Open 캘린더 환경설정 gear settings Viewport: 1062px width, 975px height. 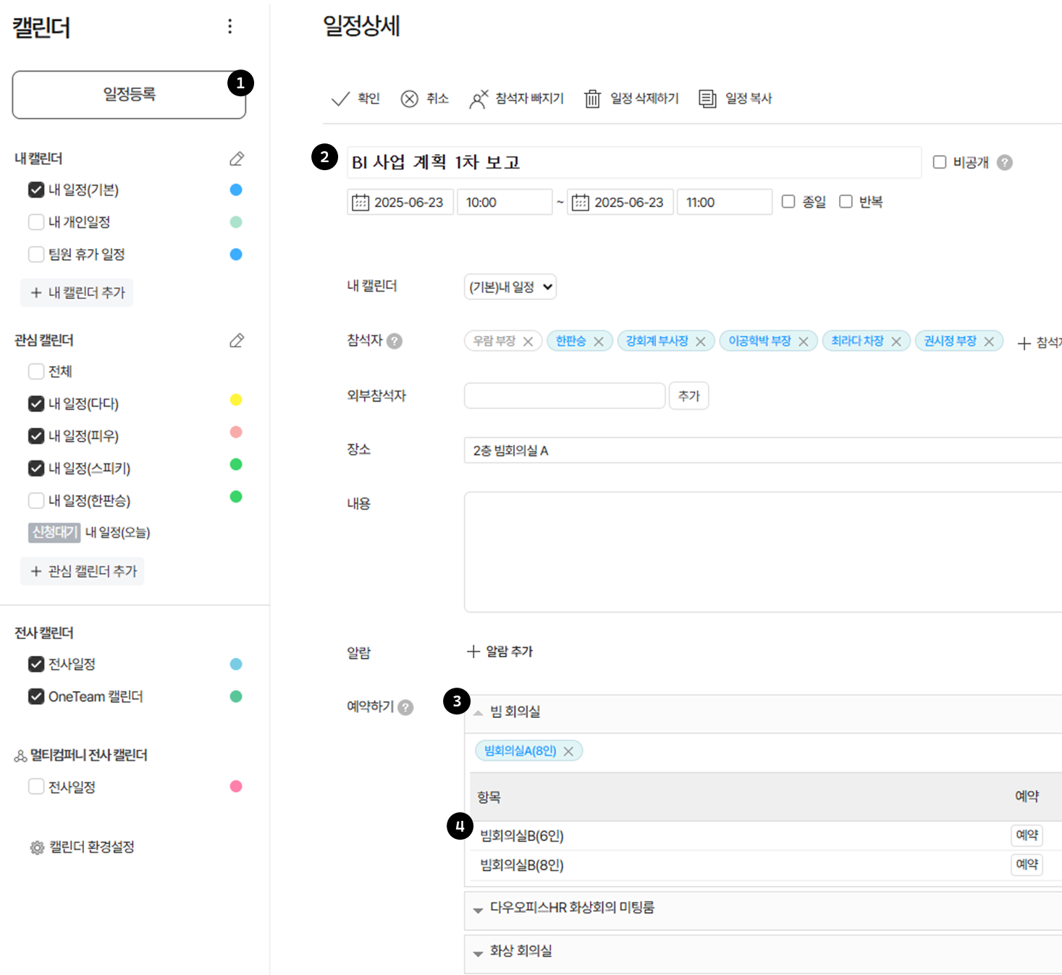37,848
